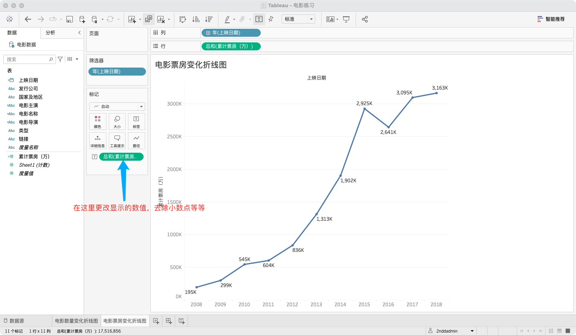Select the 发行公司 field
Viewport: 576px width, 335px height.
28,89
